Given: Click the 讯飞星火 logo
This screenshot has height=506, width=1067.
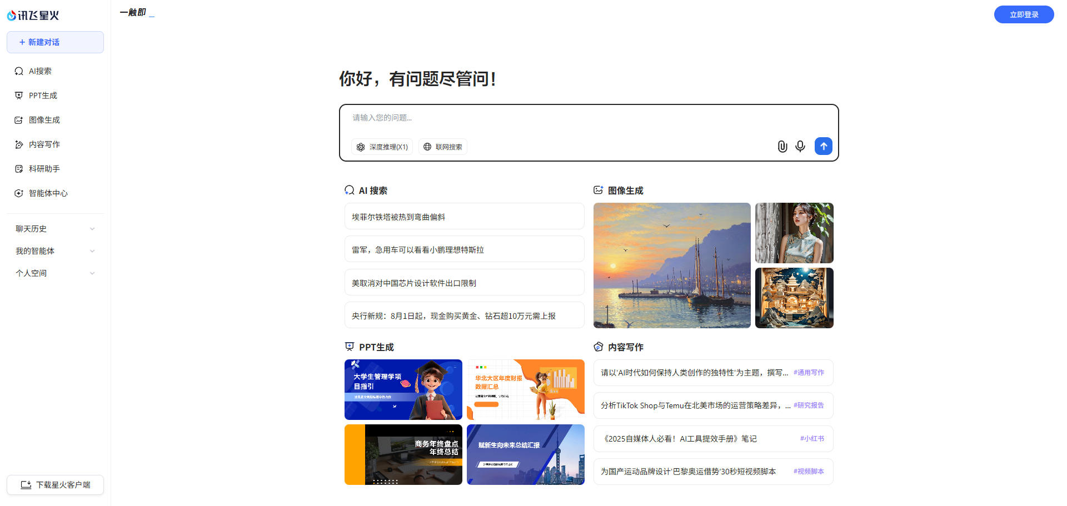Looking at the screenshot, I should [33, 15].
